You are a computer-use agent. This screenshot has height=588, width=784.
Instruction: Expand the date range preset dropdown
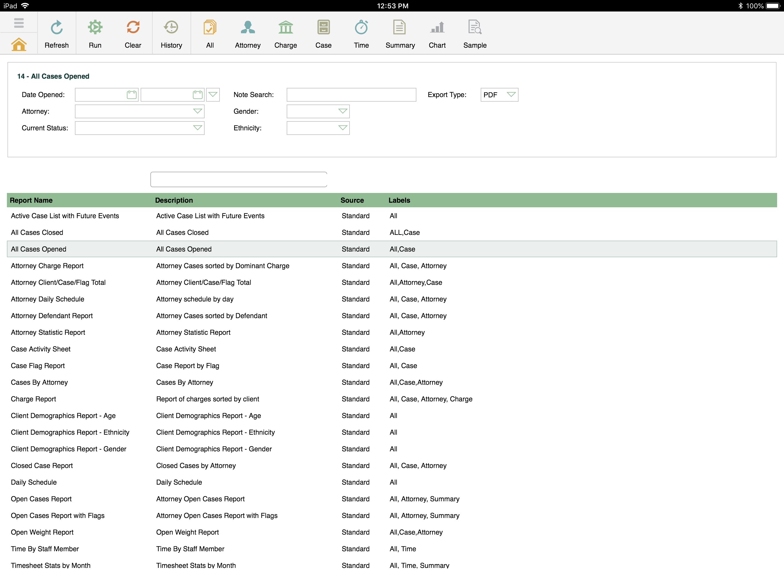pos(213,95)
